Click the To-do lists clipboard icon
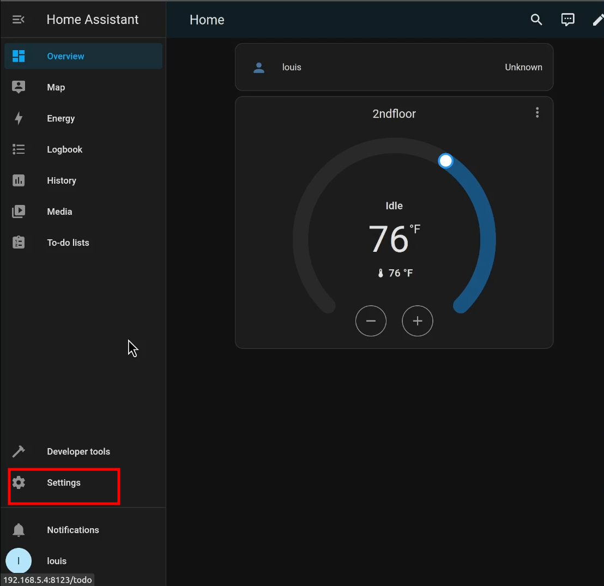The width and height of the screenshot is (604, 586). click(19, 243)
